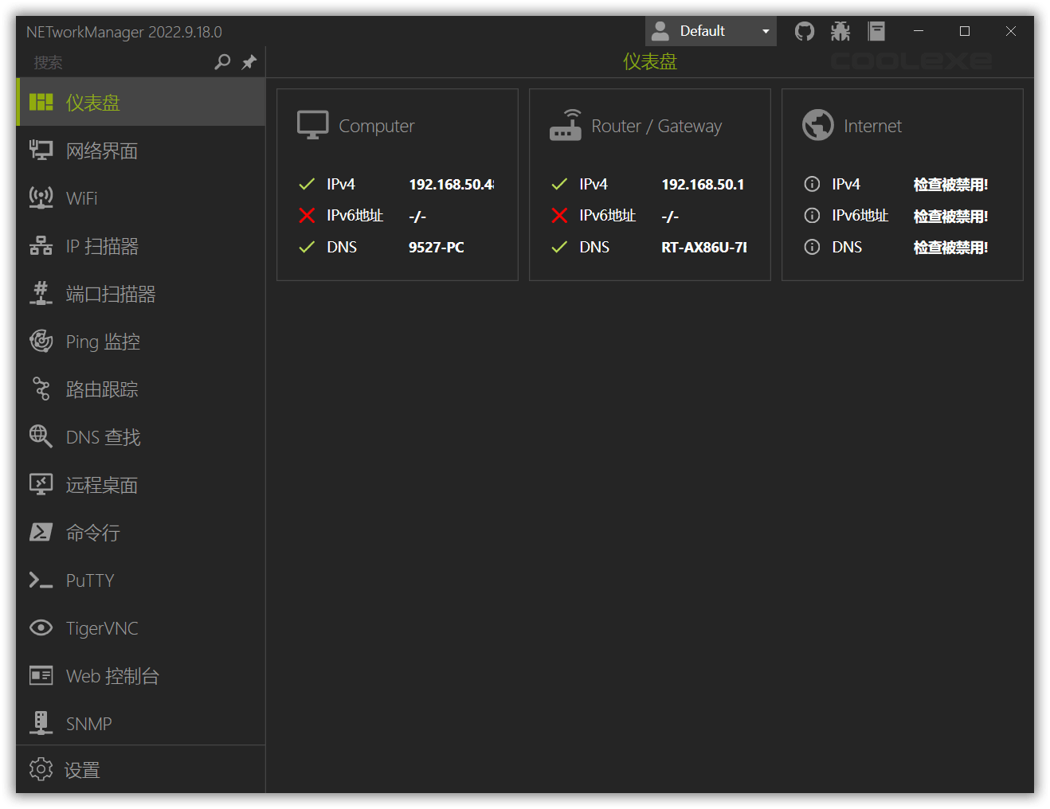Click the SNMP server icon
Image resolution: width=1050 pixels, height=809 pixels.
41,722
